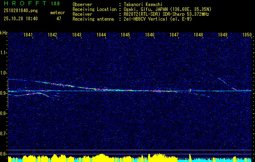Select the 1847 time axis label

tap(174, 35)
